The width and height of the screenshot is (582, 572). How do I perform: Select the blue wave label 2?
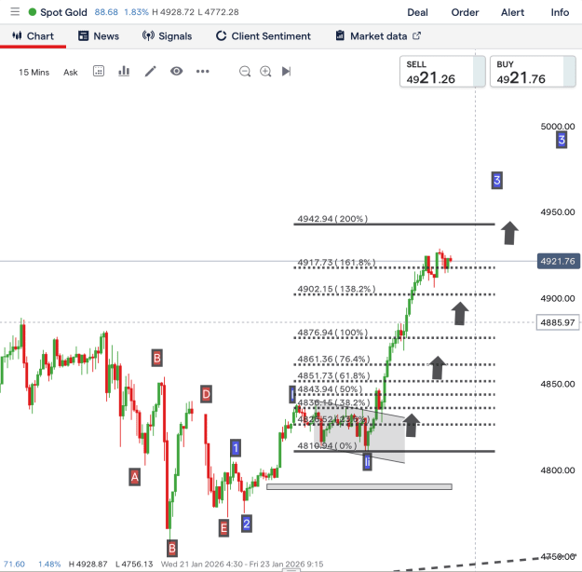tap(247, 524)
